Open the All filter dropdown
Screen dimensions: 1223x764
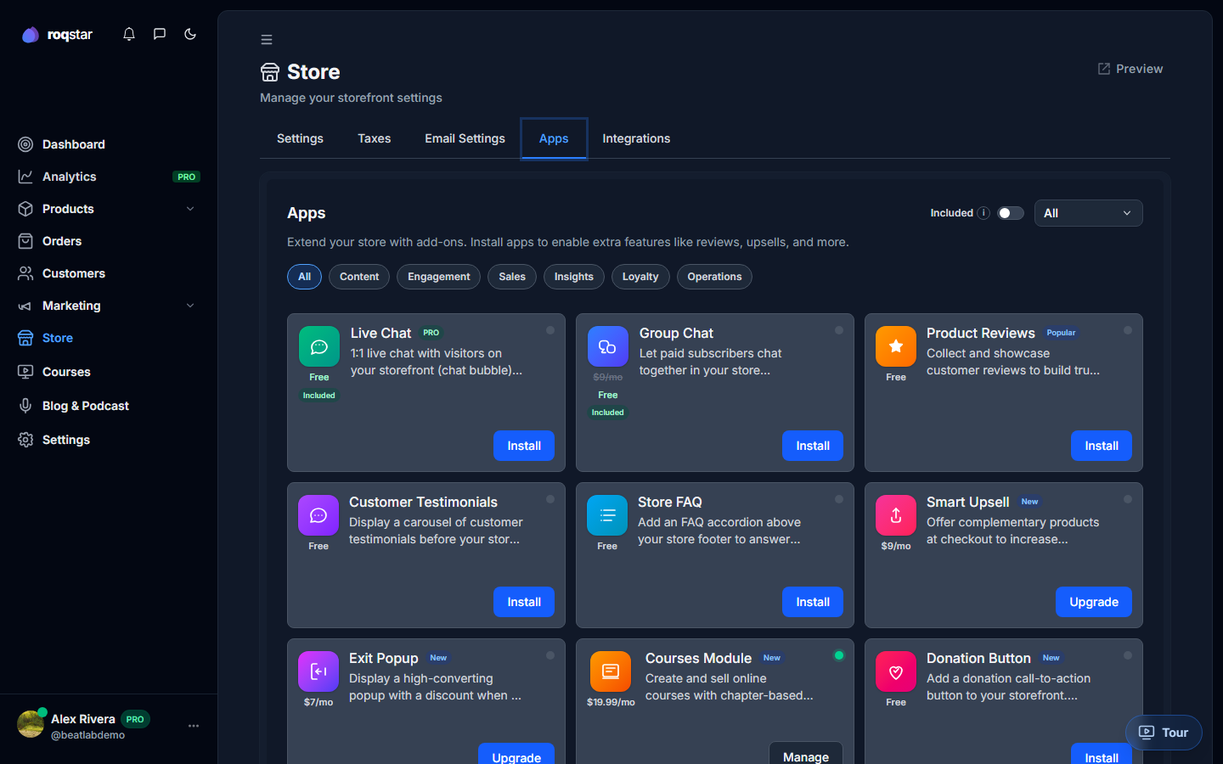pos(1088,213)
